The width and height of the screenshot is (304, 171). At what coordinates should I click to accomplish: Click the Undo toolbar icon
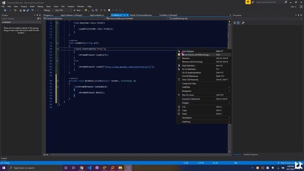[32, 10]
